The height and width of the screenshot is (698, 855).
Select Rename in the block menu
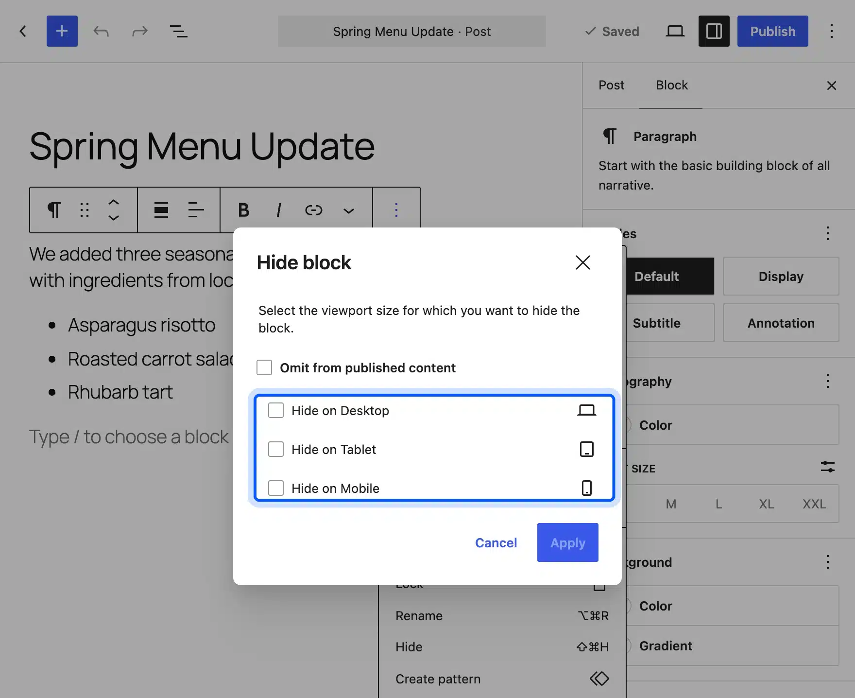tap(502, 616)
